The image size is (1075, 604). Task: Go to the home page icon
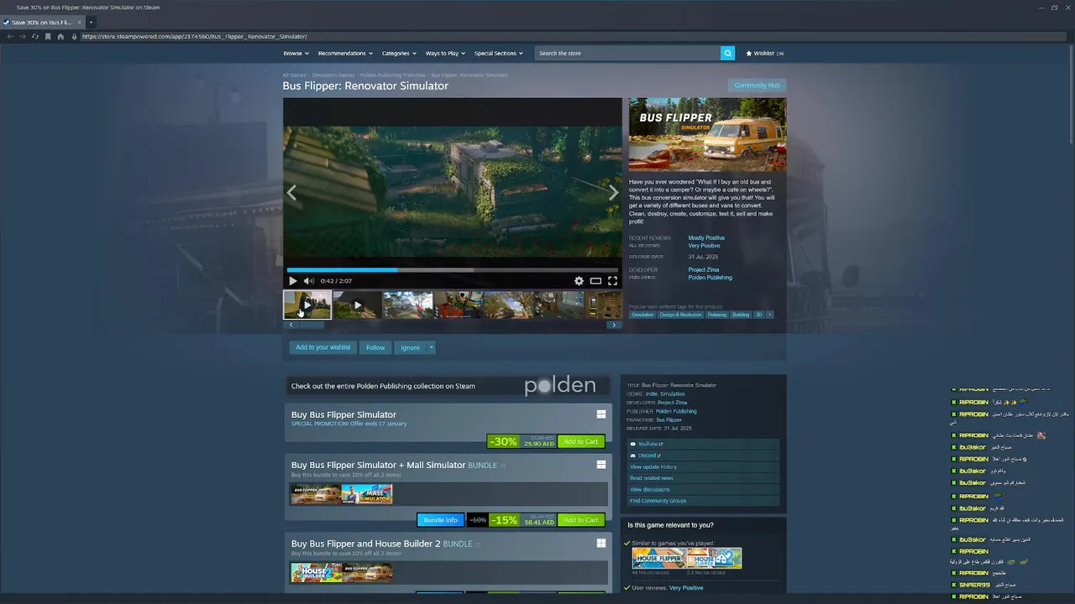coord(60,37)
